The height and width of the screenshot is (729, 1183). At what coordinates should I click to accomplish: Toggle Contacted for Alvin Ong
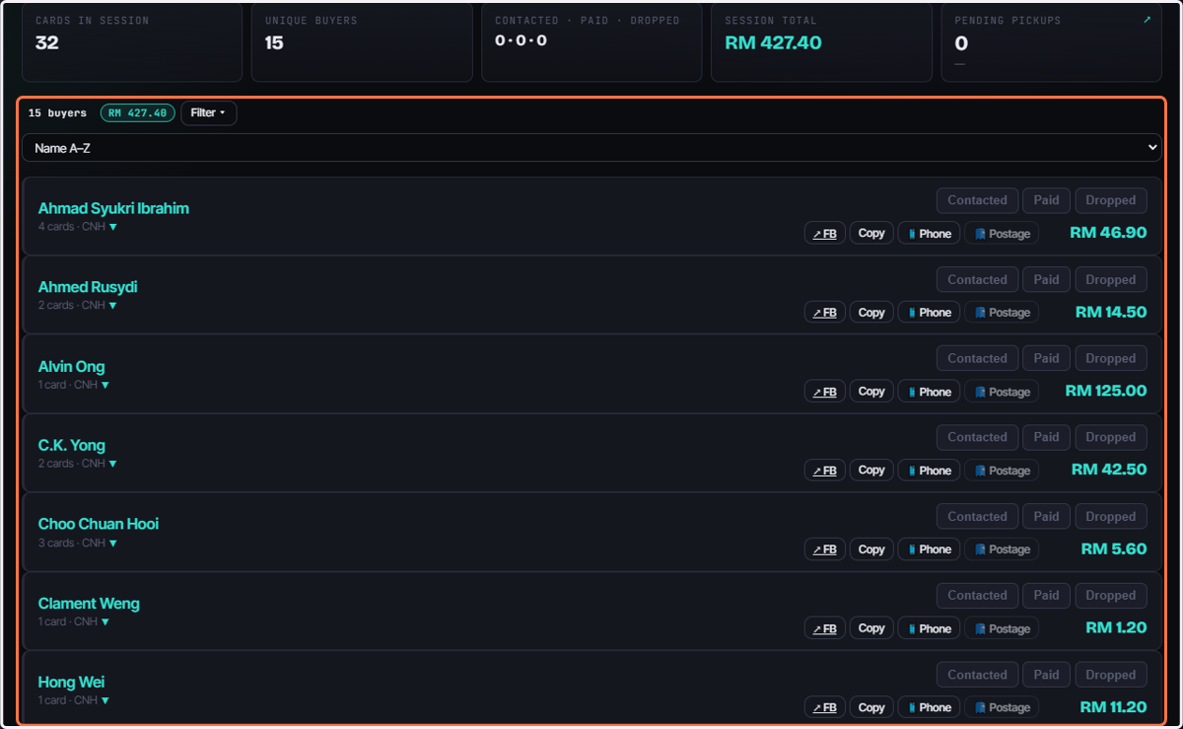(977, 358)
